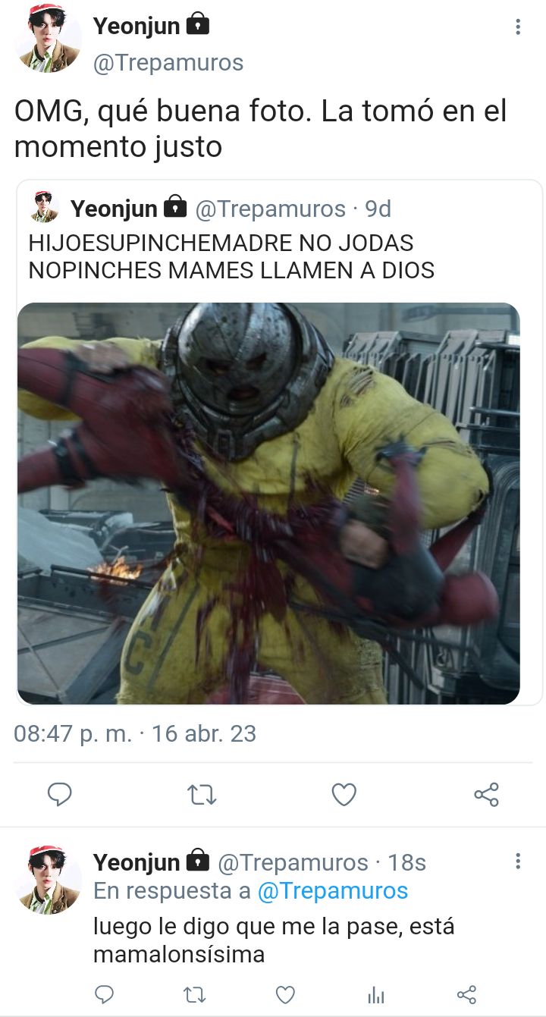This screenshot has width=546, height=1017.
Task: View analytics of the reply tweet
Action: tap(376, 996)
